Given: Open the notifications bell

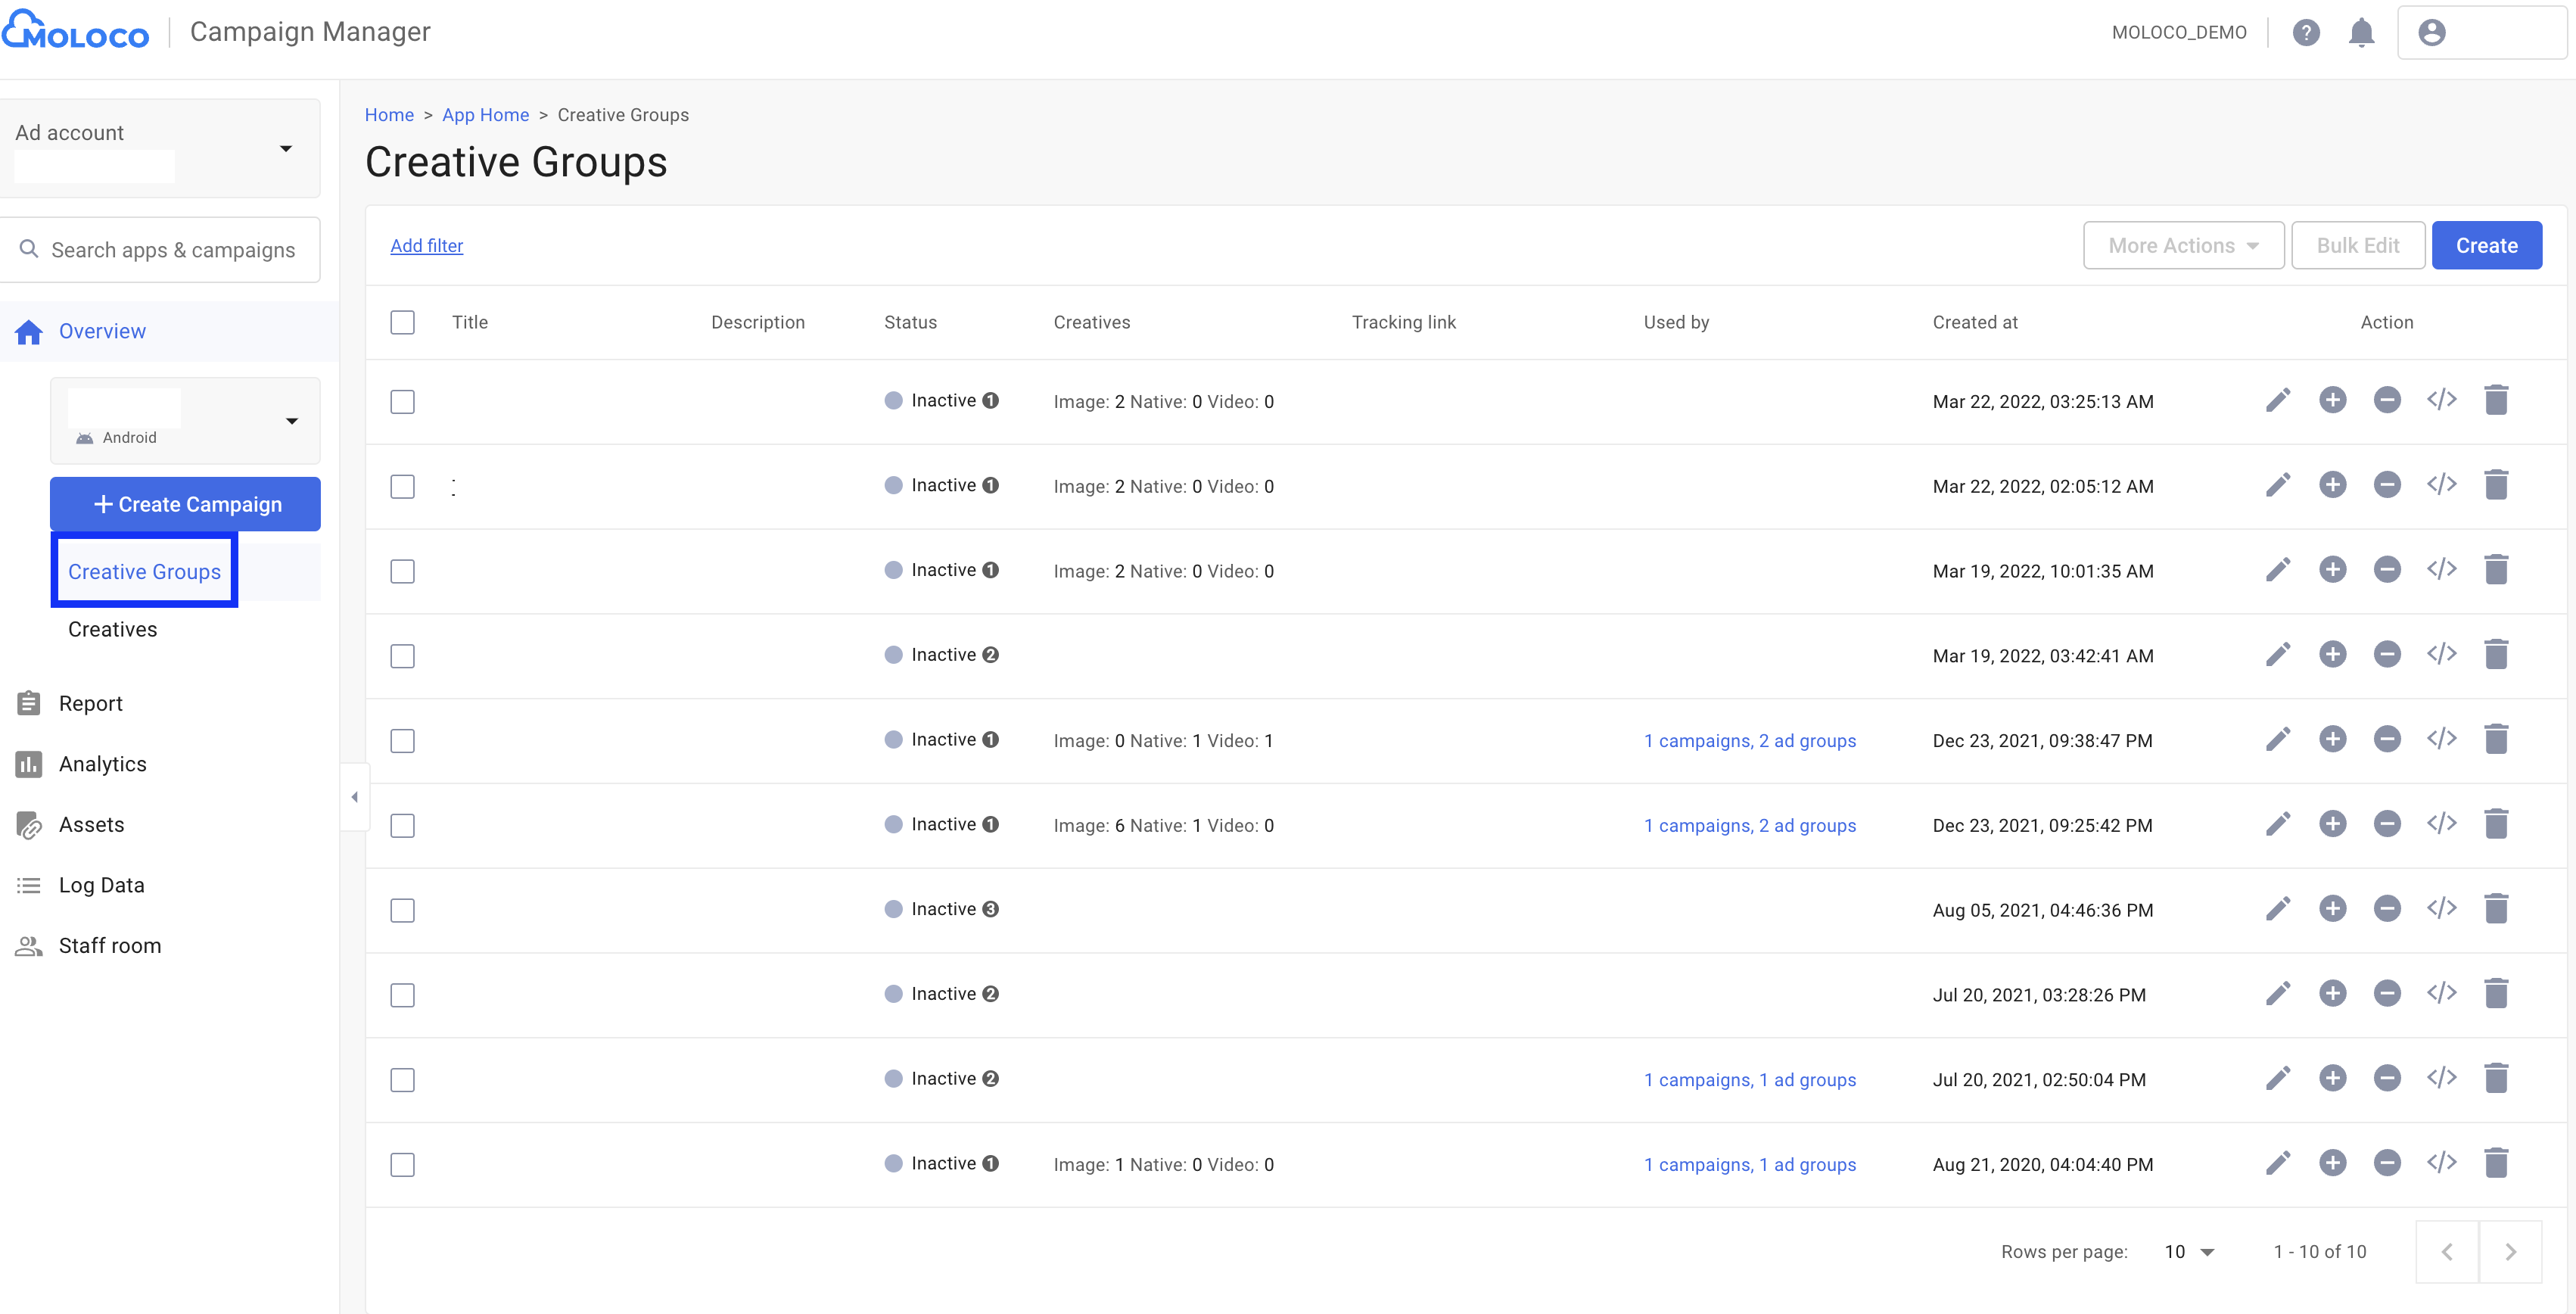Looking at the screenshot, I should [x=2361, y=33].
